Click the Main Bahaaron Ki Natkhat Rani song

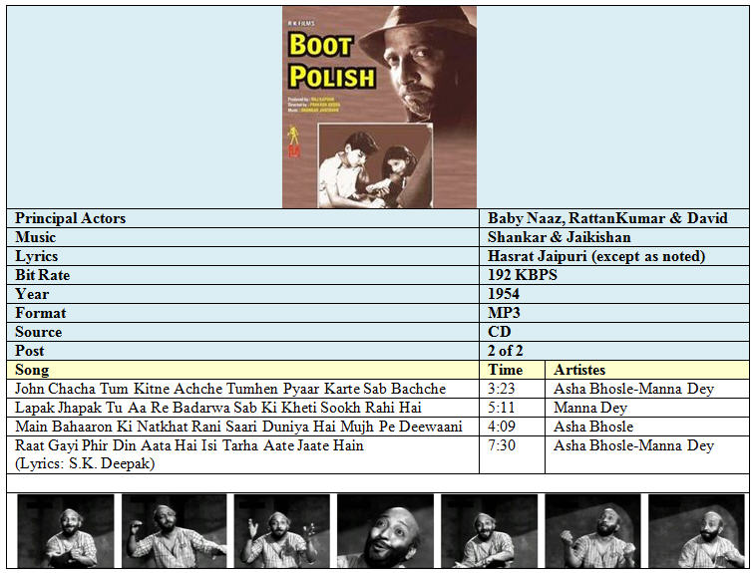click(x=238, y=427)
